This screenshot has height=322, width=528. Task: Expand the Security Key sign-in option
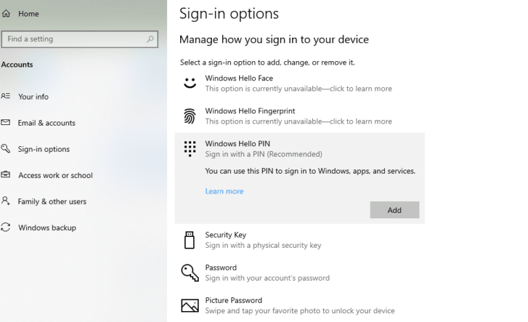coord(300,240)
